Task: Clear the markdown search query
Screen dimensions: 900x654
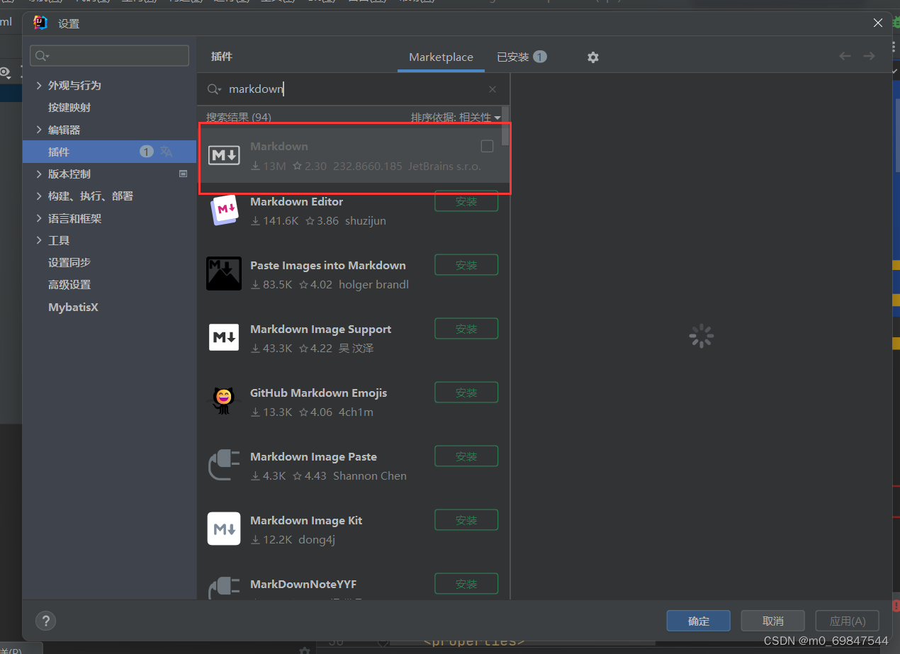Action: pos(493,89)
